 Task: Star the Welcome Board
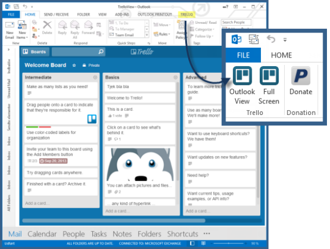tap(74, 65)
